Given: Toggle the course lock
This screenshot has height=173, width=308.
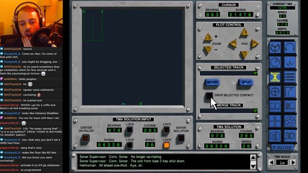Looking at the screenshot, I should pyautogui.click(x=167, y=130).
